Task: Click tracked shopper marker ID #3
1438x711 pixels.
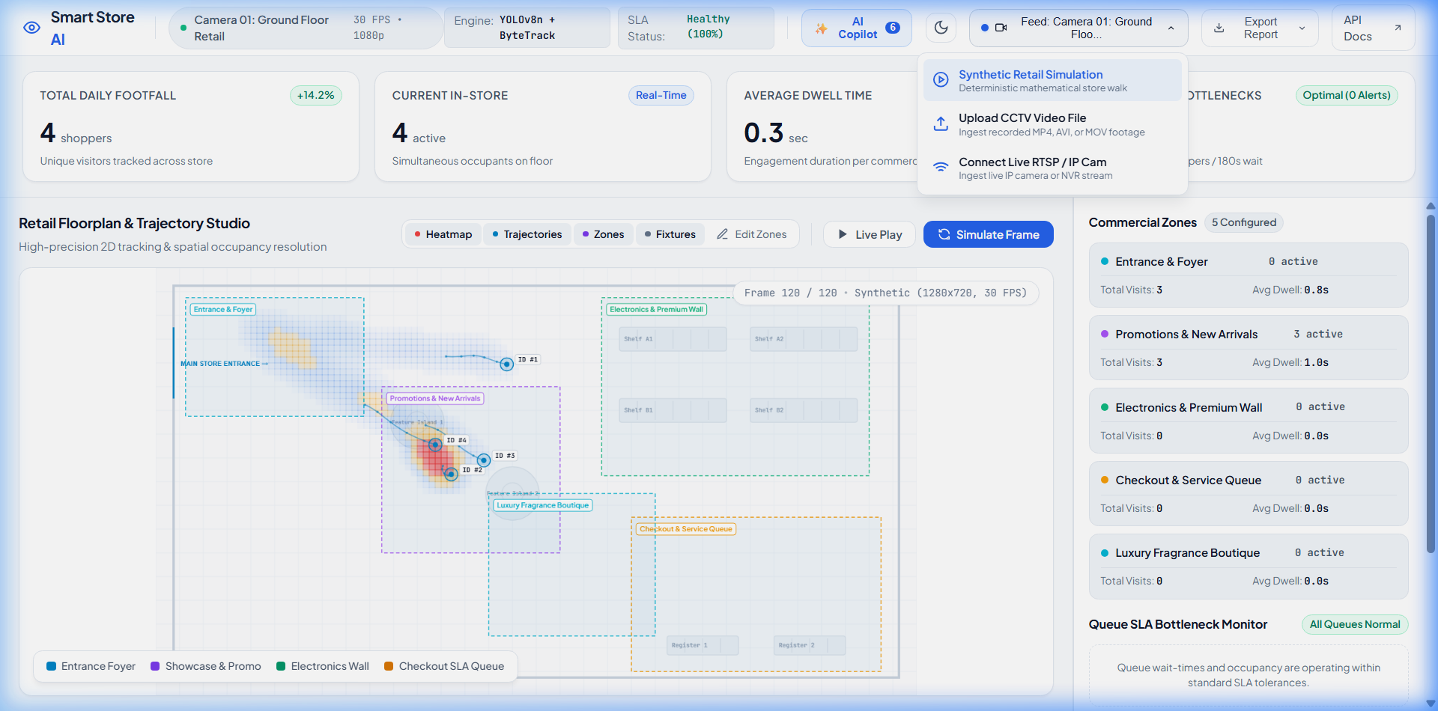Action: coord(484,460)
